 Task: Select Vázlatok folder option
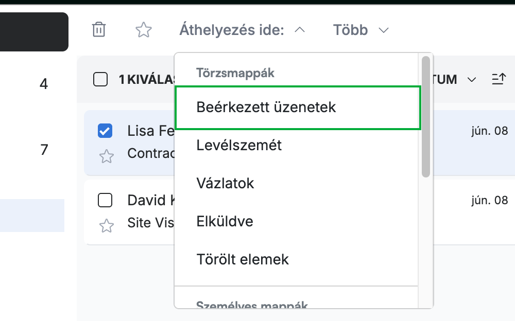(x=297, y=184)
